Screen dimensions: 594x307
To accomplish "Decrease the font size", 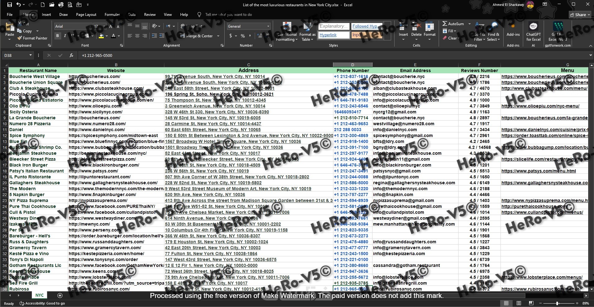I will click(118, 26).
